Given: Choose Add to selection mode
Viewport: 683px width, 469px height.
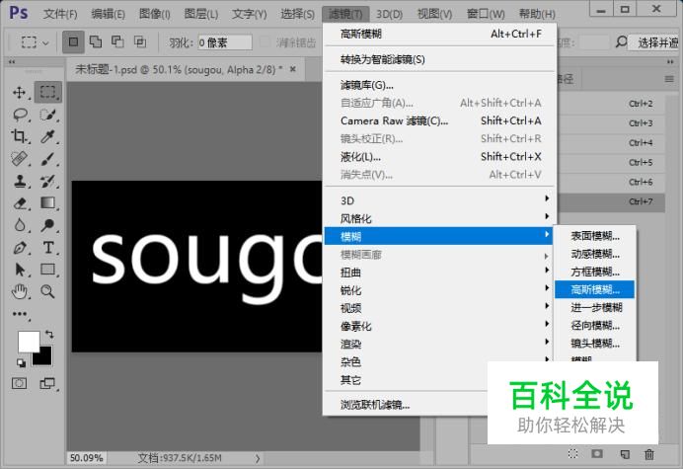Looking at the screenshot, I should pyautogui.click(x=96, y=41).
